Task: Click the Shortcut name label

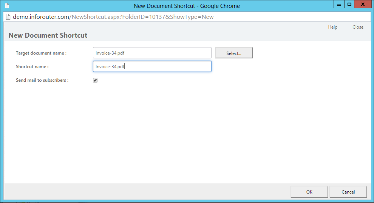Action: coord(32,67)
